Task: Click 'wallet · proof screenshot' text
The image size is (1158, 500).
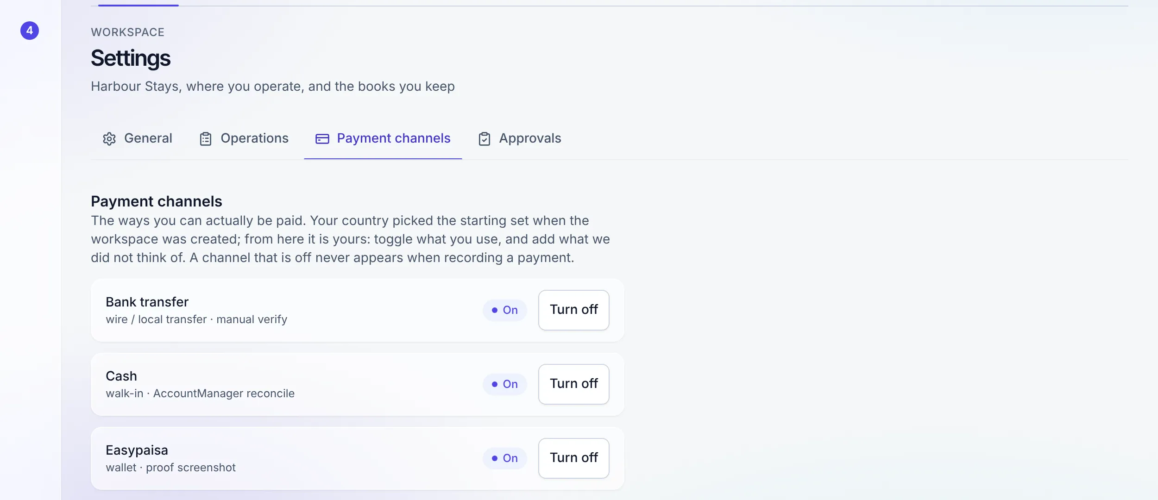Action: (x=170, y=468)
